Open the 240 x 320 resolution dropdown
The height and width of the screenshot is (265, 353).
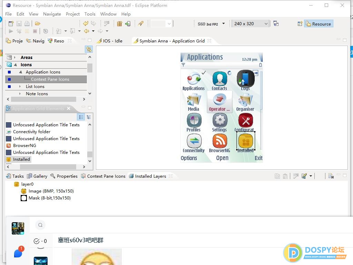pyautogui.click(x=266, y=24)
